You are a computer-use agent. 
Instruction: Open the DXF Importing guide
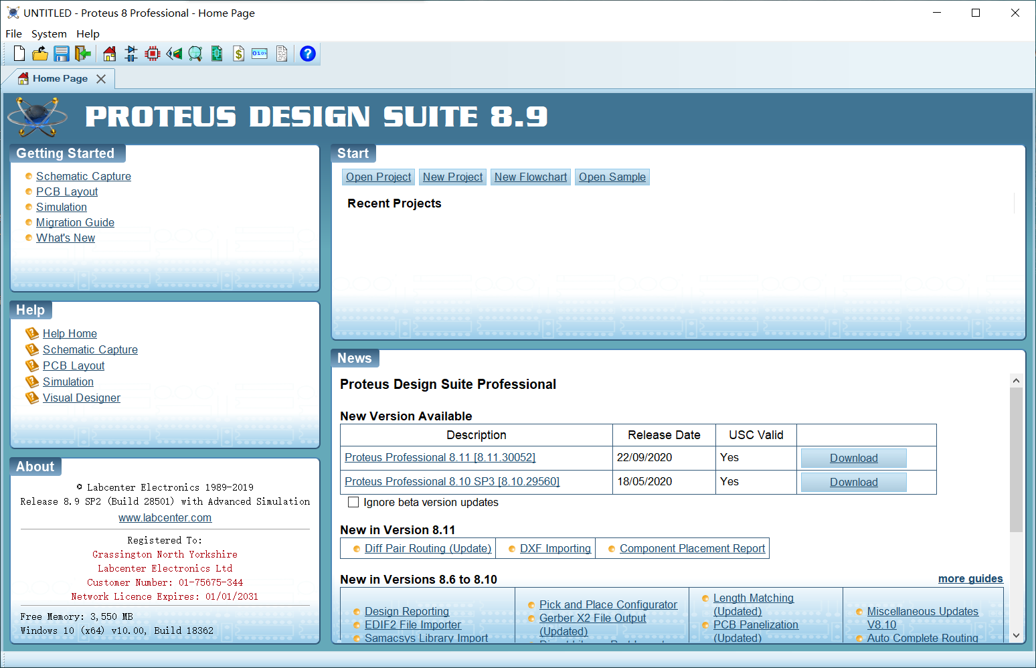[555, 548]
